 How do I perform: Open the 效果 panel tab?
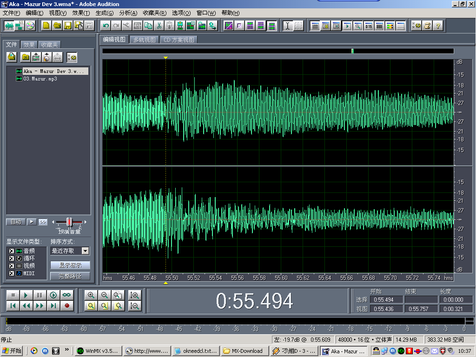[x=29, y=45]
